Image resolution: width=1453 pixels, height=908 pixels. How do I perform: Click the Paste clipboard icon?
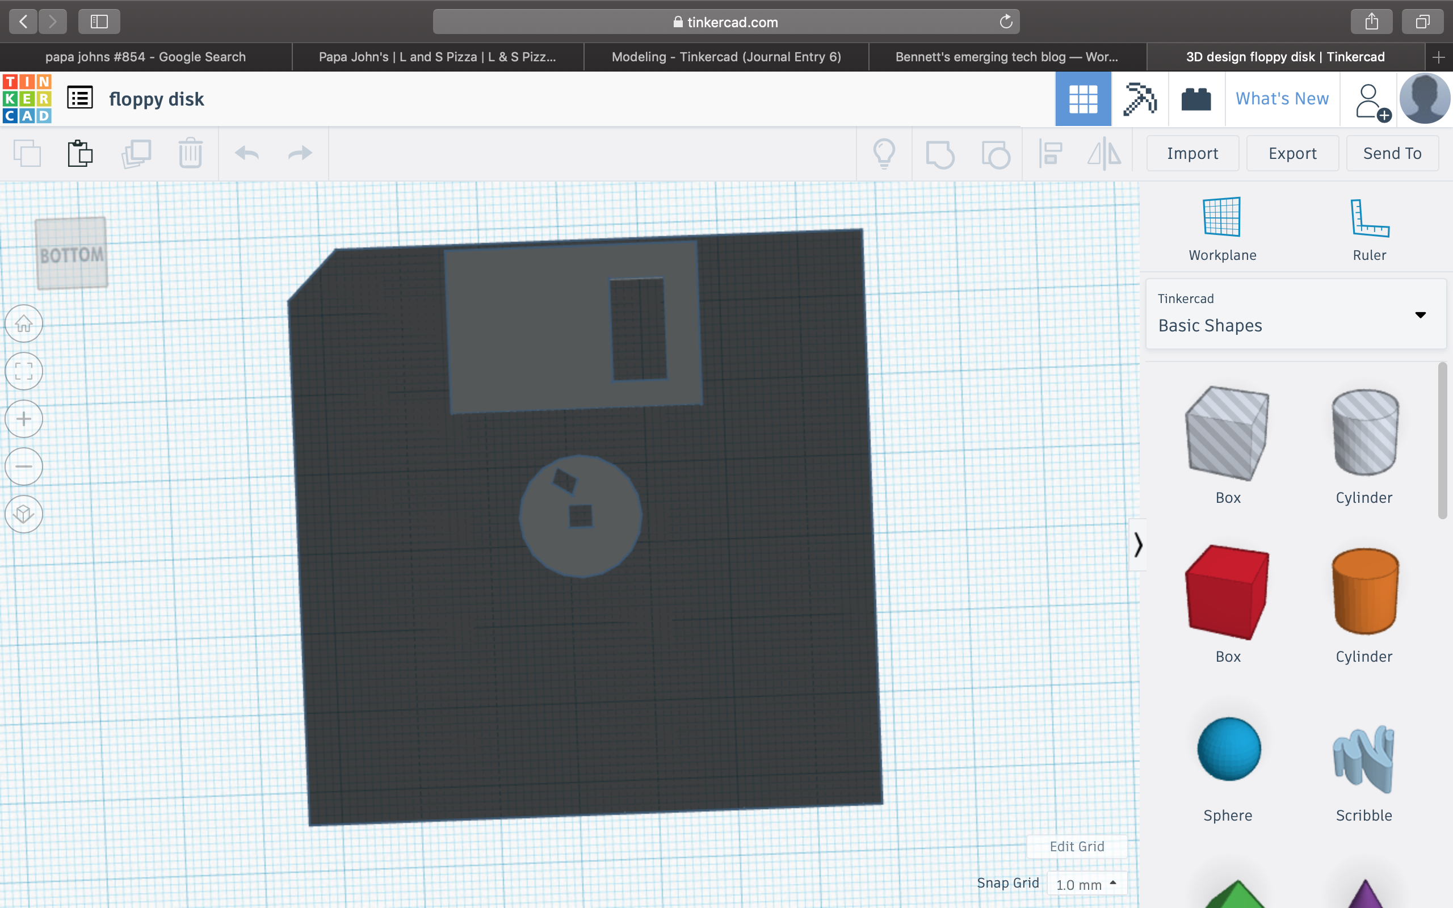point(80,153)
